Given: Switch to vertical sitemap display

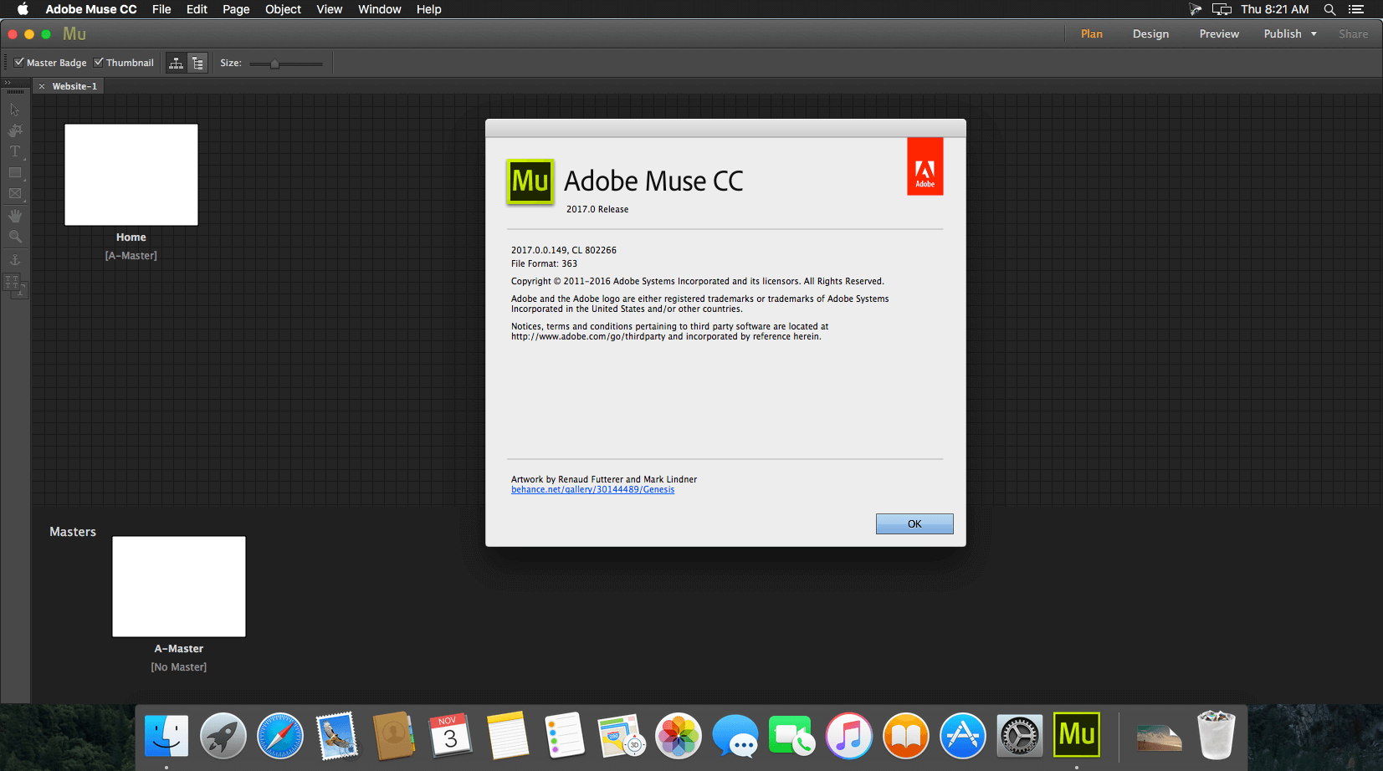Looking at the screenshot, I should pos(197,64).
